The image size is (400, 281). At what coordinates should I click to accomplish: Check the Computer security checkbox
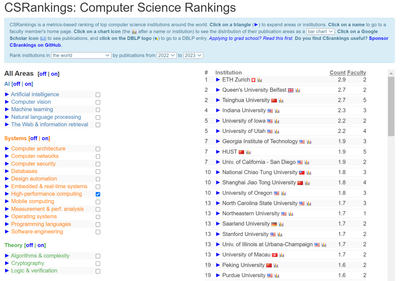[98, 164]
